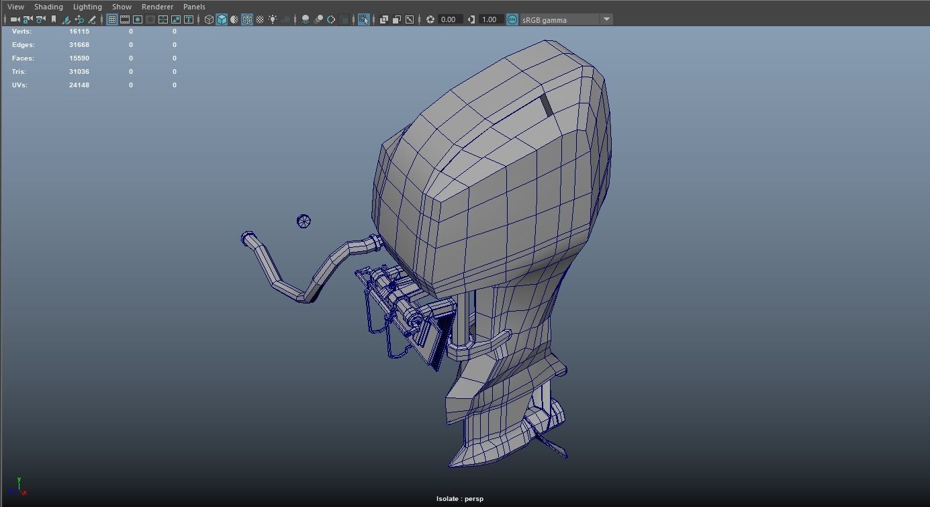Toggle the Safe Action display
The image size is (930, 507).
pos(176,19)
